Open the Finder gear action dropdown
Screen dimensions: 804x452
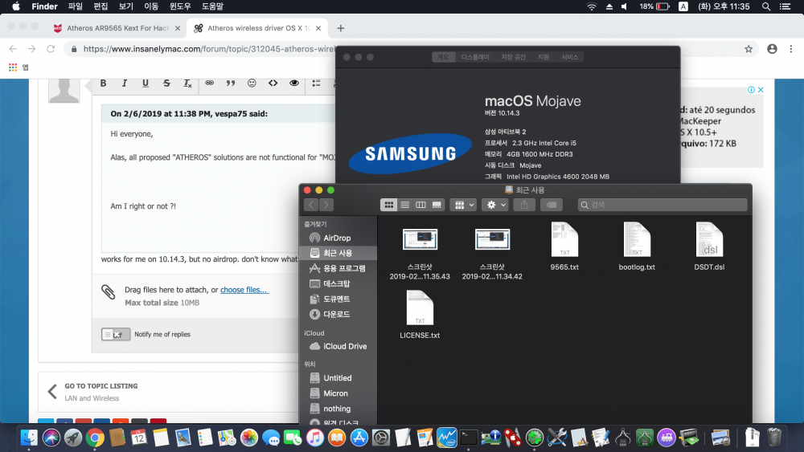[495, 205]
